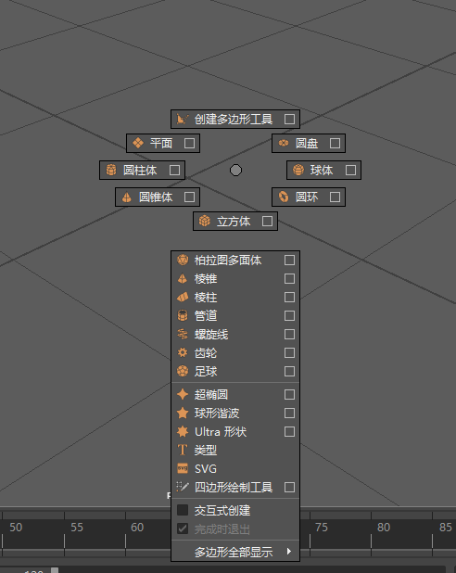
Task: Click the 四边形绘制工具 icon
Action: pyautogui.click(x=183, y=487)
